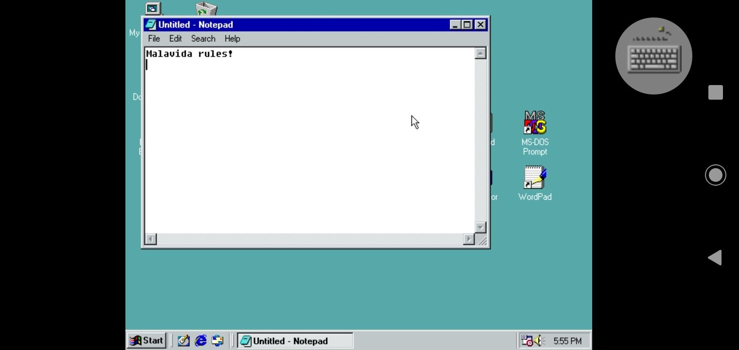Image resolution: width=739 pixels, height=350 pixels.
Task: Maximize the Notepad window
Action: point(467,24)
